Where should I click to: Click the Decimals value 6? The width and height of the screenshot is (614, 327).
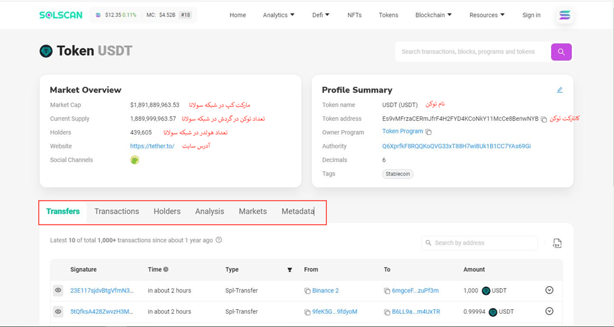pos(384,160)
